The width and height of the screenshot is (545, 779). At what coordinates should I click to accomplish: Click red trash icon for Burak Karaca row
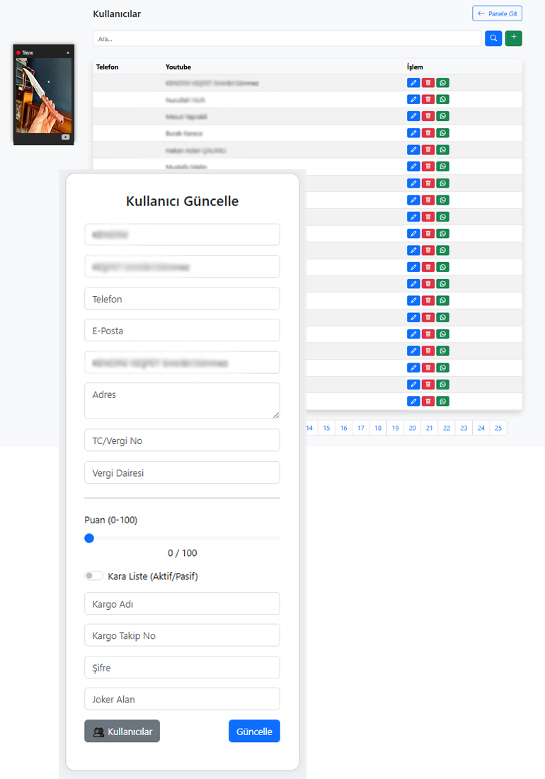[428, 133]
